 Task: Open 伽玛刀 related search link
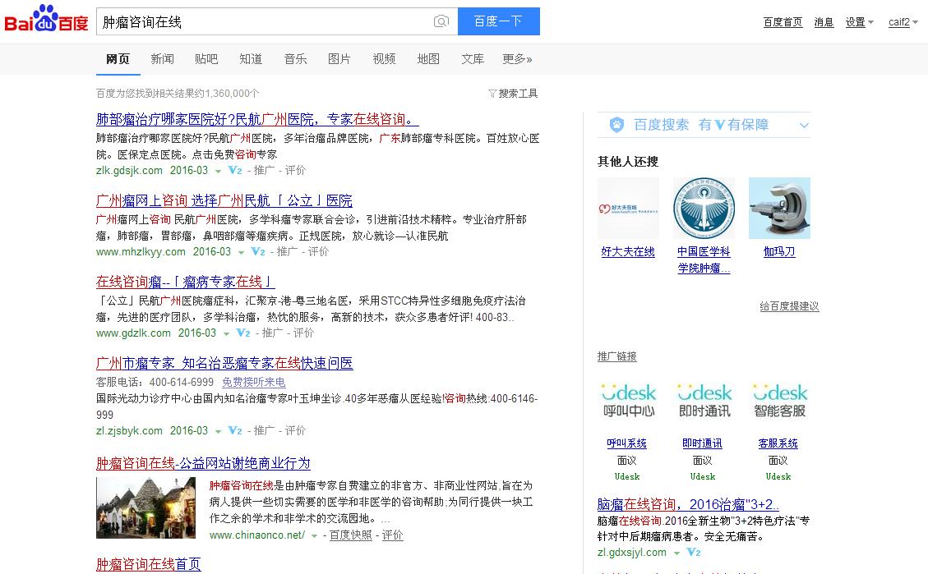[x=779, y=252]
